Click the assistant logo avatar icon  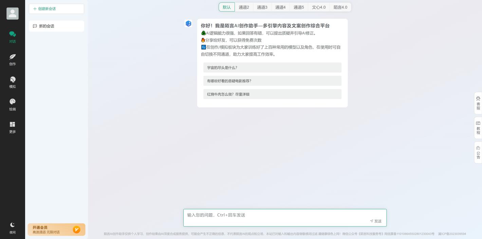pos(188,23)
